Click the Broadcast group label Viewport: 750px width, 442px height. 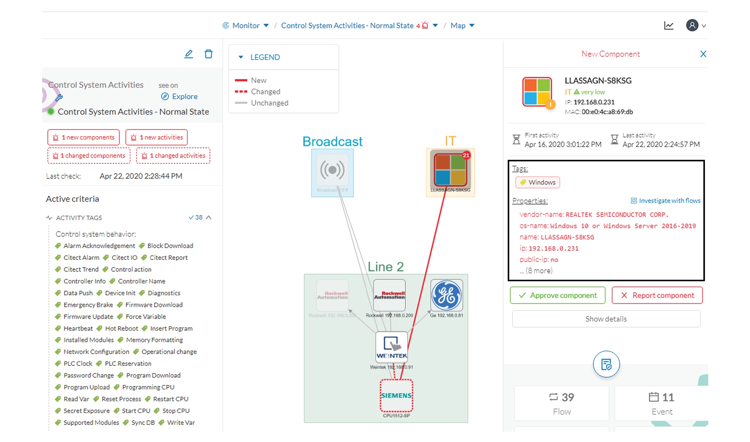tap(332, 141)
